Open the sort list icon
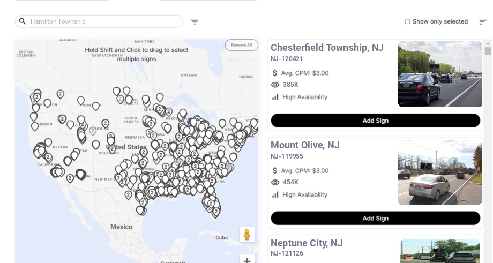Screen dimensions: 493x263 (482, 22)
